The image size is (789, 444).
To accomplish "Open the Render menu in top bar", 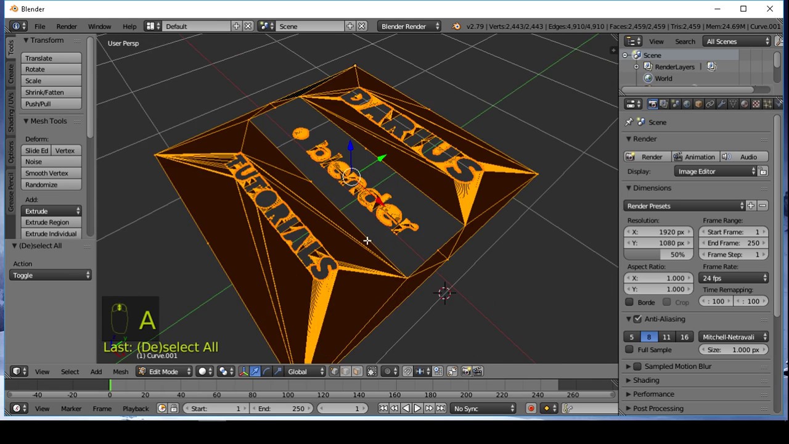I will click(67, 27).
